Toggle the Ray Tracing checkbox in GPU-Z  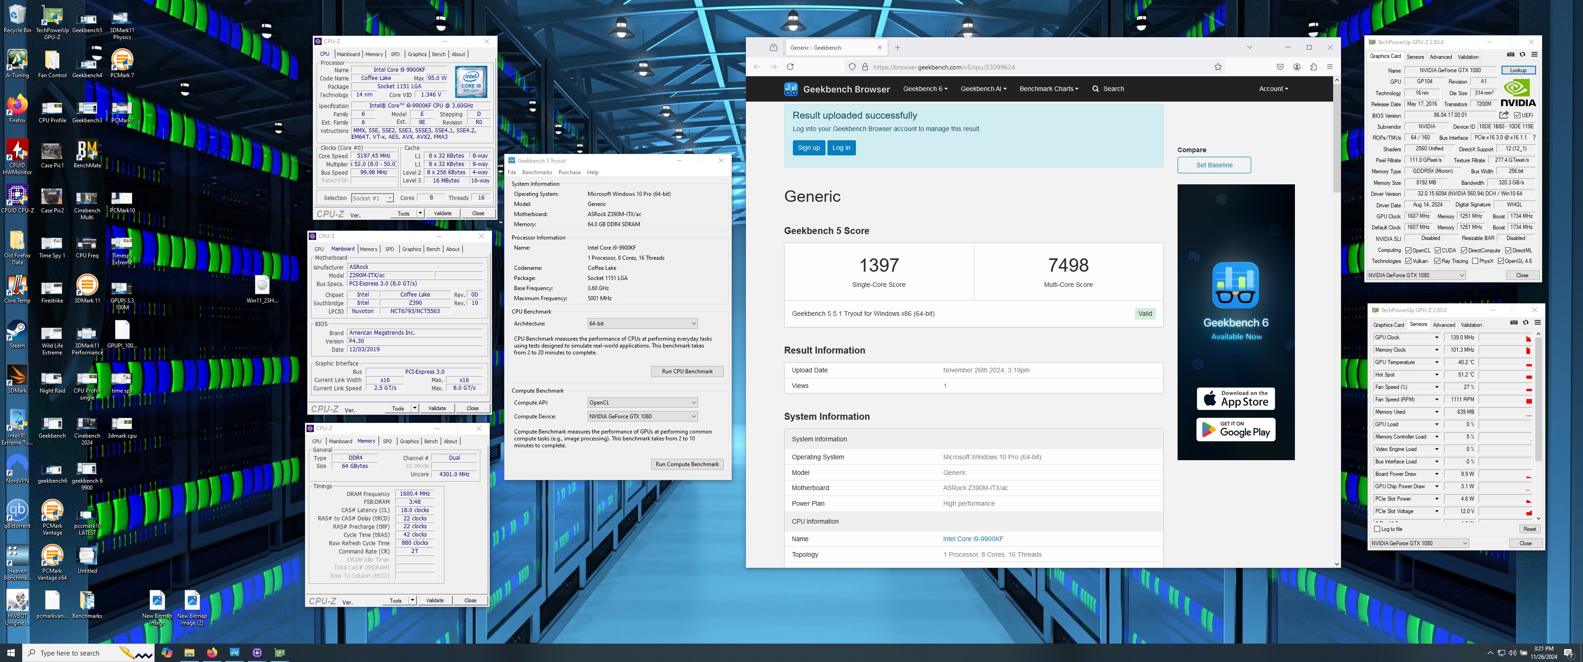(1438, 261)
